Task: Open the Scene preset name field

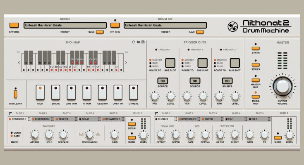Action: click(x=65, y=25)
